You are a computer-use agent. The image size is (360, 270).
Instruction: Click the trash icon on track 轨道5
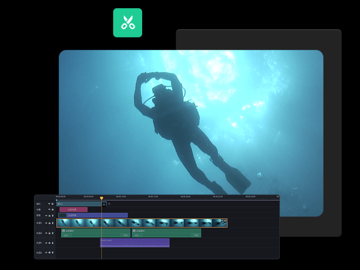pos(53,243)
